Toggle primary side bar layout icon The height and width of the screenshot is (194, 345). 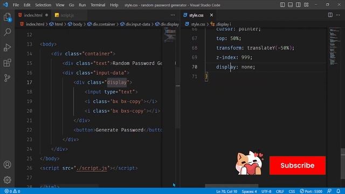click(282, 5)
